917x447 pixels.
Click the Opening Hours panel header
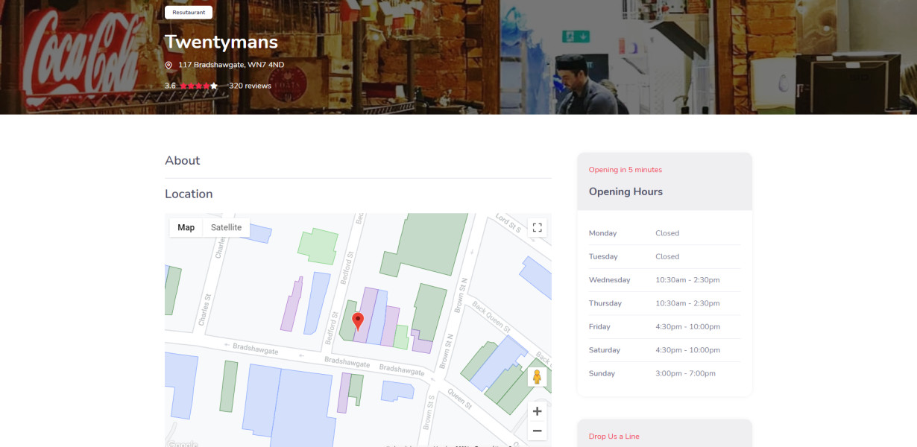coord(625,191)
